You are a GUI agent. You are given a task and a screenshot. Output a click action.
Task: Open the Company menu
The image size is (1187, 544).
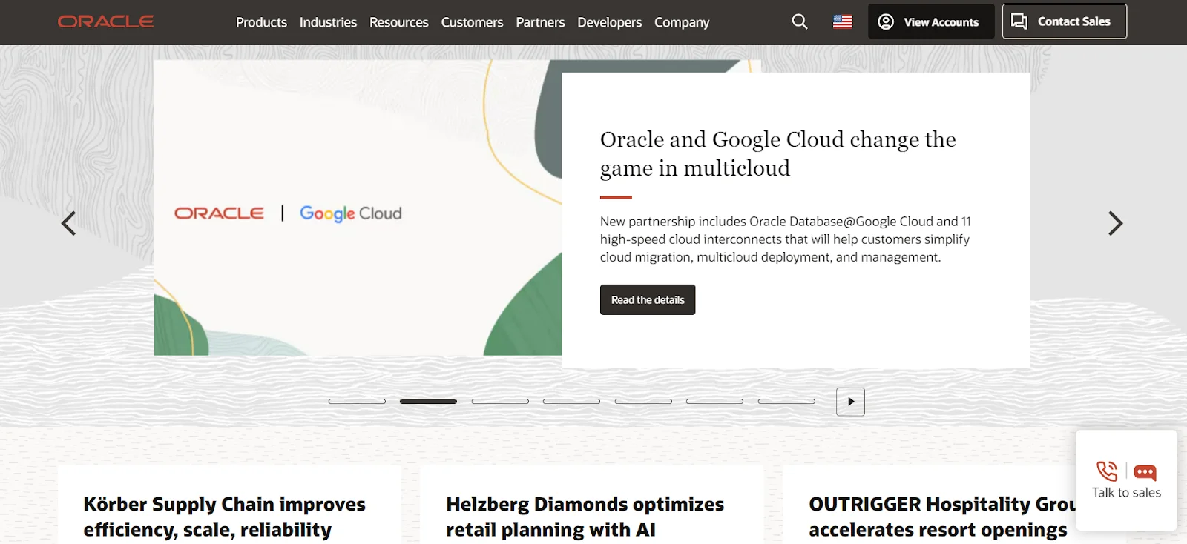point(682,22)
